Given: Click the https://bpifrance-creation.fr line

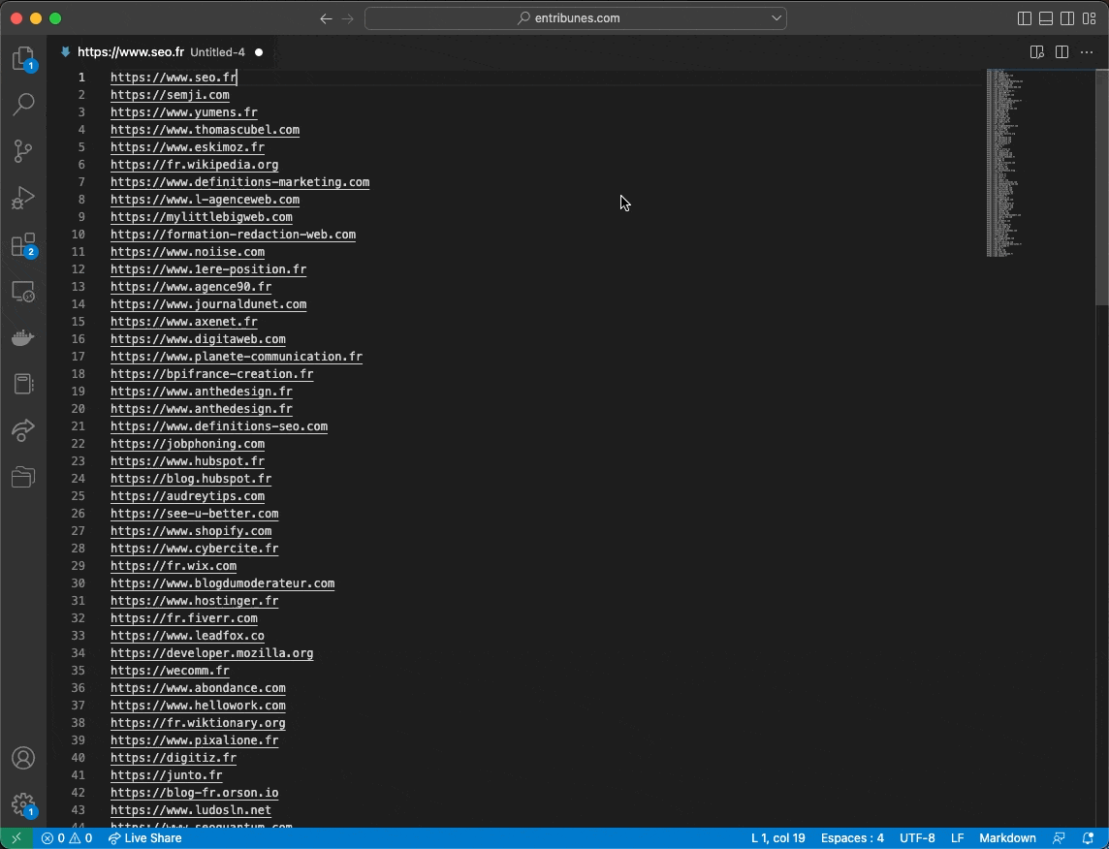Looking at the screenshot, I should point(212,374).
